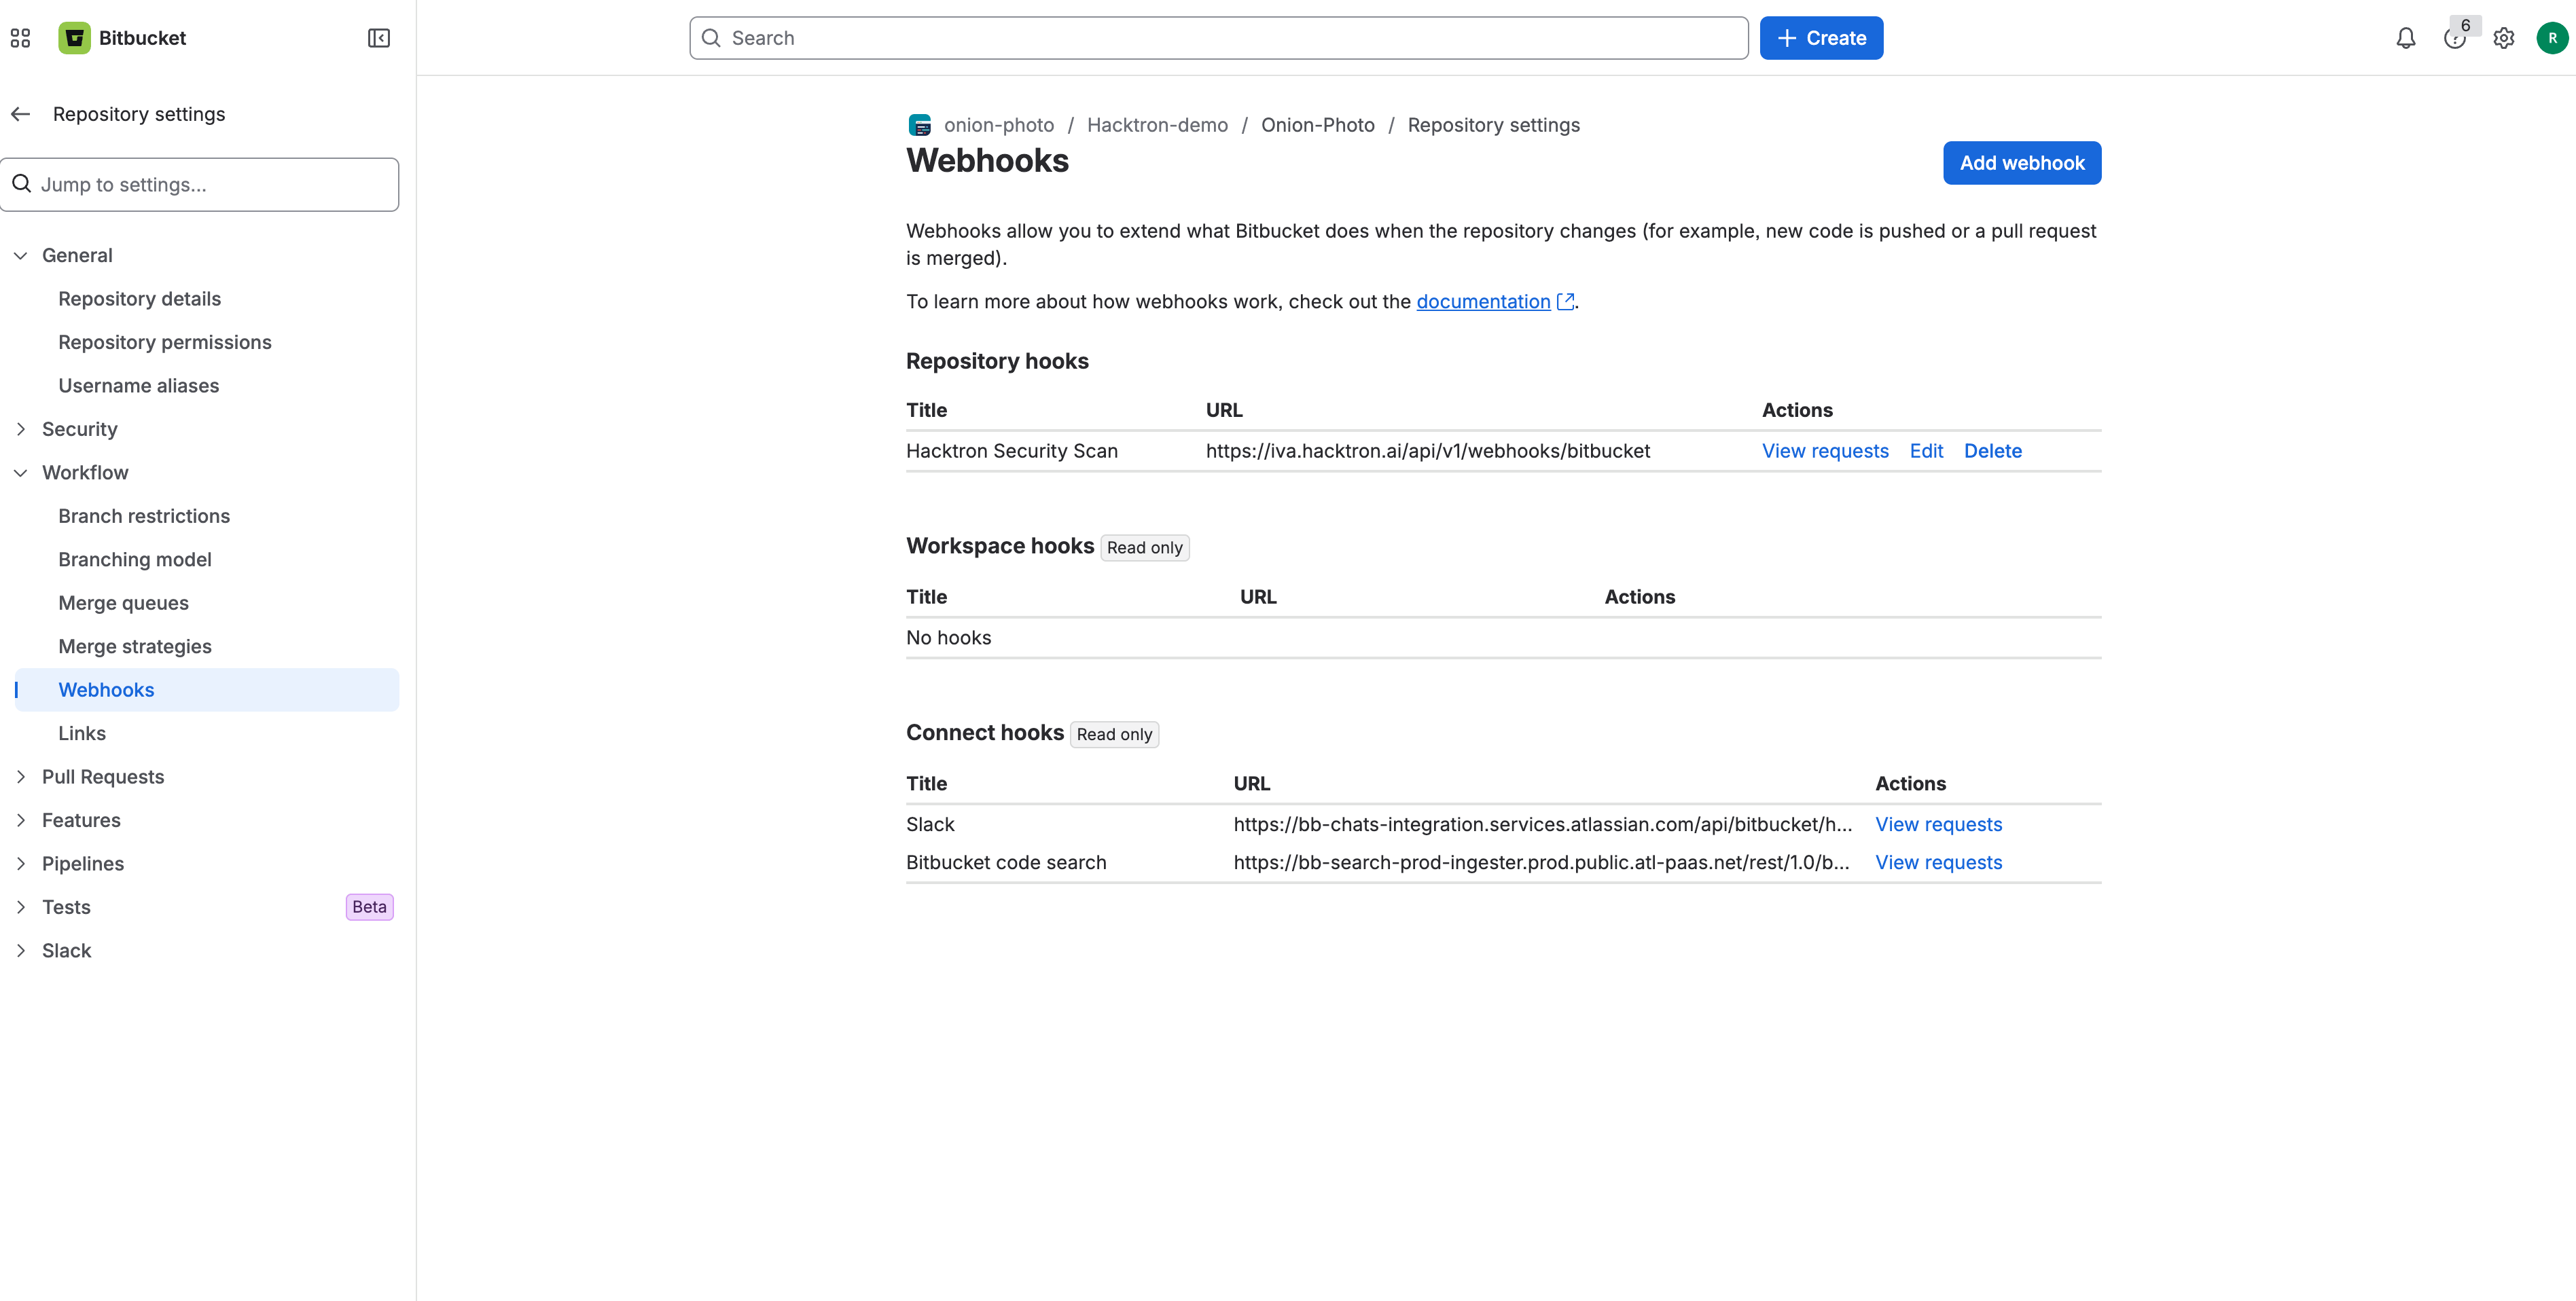The height and width of the screenshot is (1301, 2576).
Task: Open Links settings in the sidebar
Action: point(82,733)
